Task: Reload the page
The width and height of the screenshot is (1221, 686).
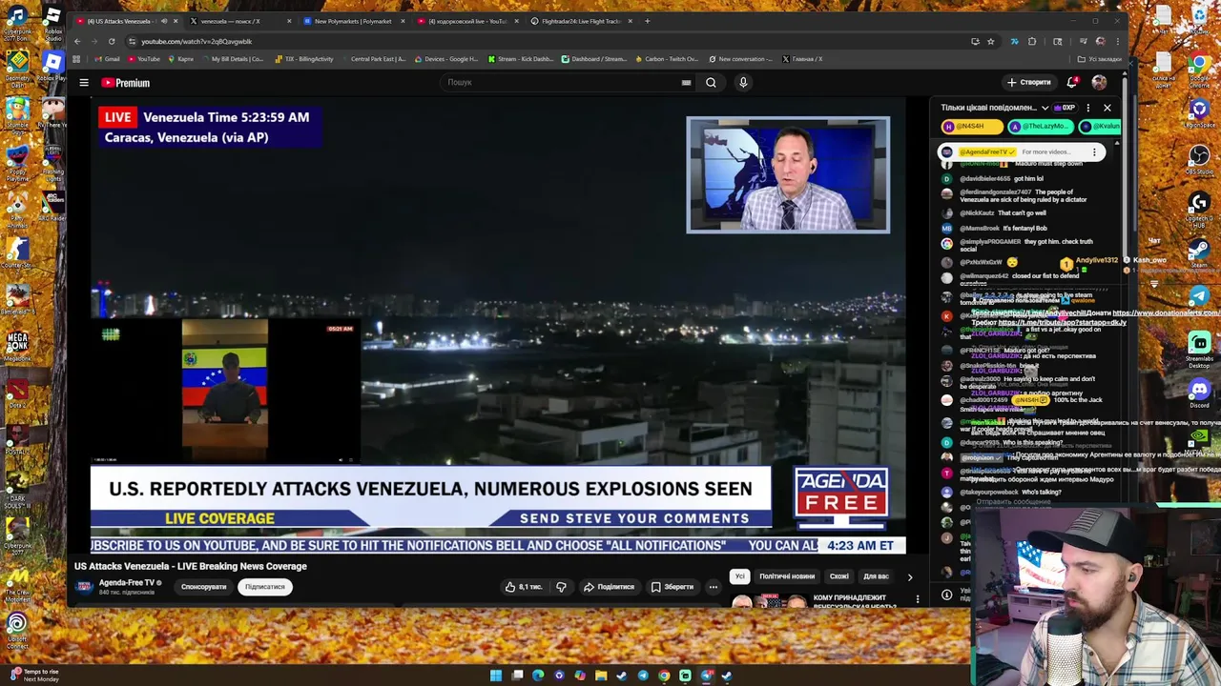Action: [x=112, y=41]
